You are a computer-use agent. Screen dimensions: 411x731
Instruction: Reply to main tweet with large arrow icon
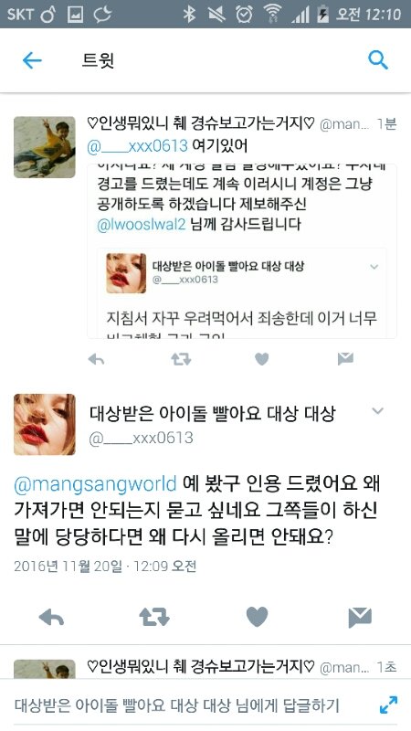point(51,618)
